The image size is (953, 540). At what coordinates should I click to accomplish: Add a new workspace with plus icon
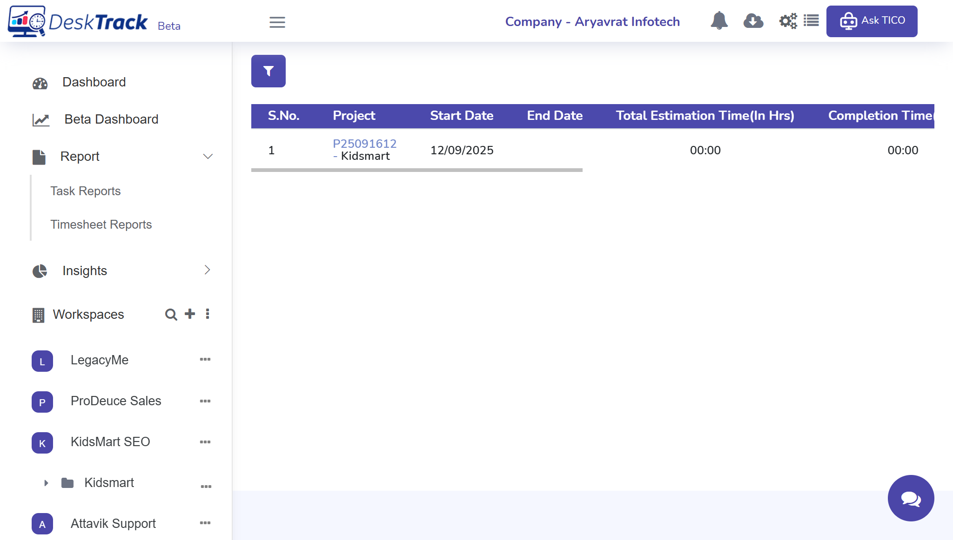(190, 314)
